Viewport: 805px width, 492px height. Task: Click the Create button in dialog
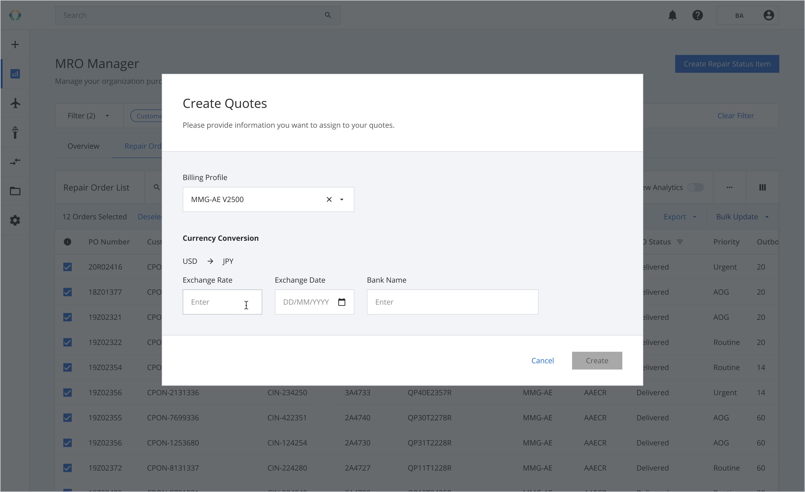597,360
